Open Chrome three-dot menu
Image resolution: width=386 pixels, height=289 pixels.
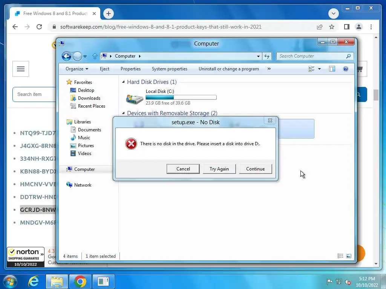[371, 27]
